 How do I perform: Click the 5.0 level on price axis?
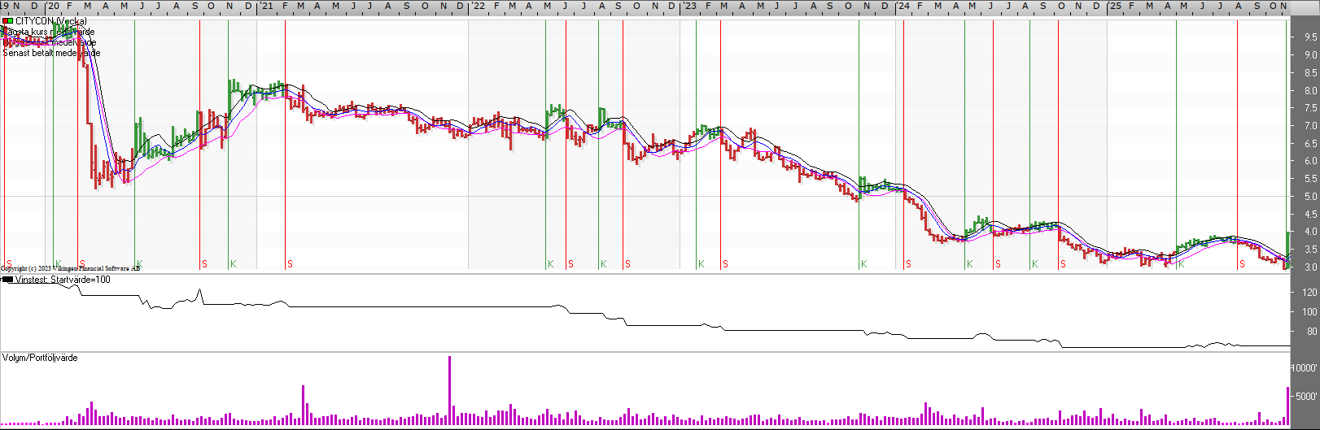click(x=1310, y=197)
